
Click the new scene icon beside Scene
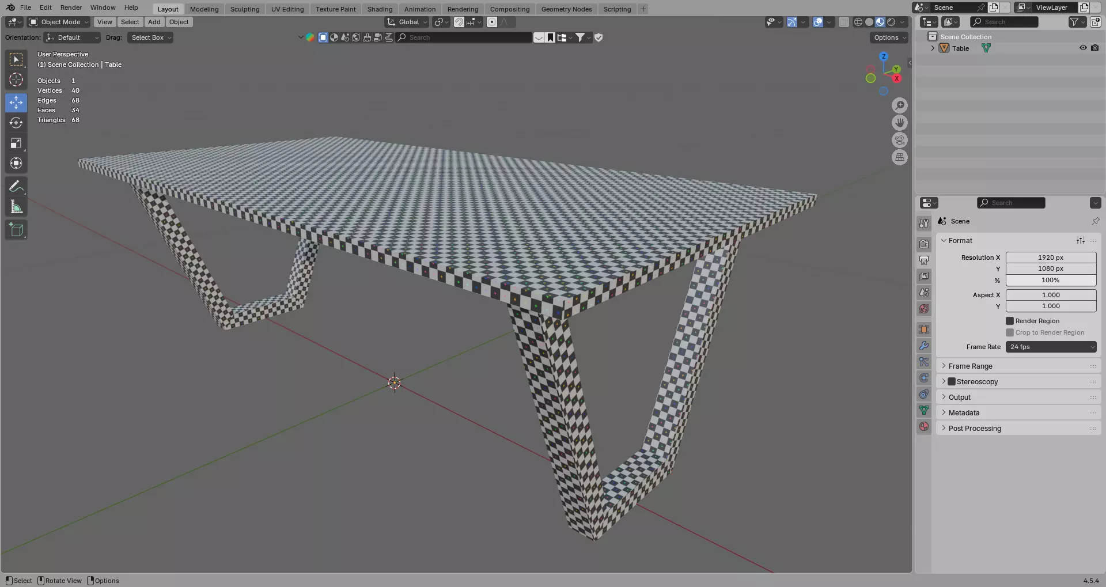994,7
